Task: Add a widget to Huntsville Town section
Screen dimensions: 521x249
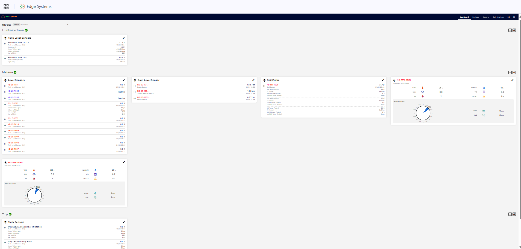Action: point(510,30)
